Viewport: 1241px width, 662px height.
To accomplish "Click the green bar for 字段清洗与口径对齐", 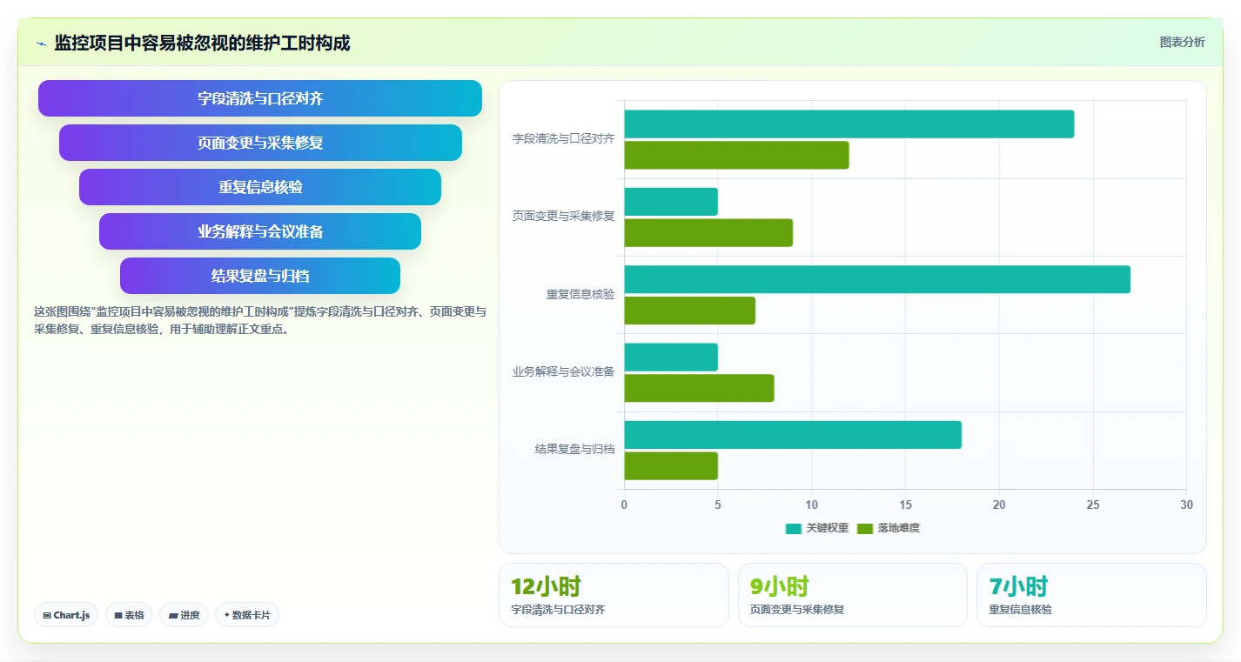I will [x=736, y=155].
